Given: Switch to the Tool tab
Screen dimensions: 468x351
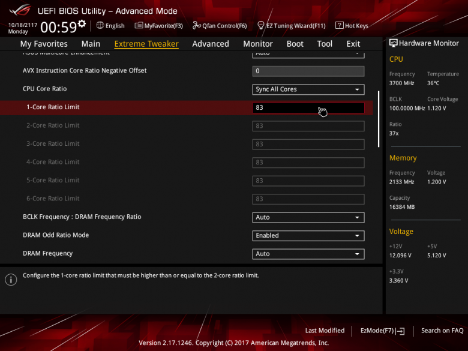Looking at the screenshot, I should 325,44.
